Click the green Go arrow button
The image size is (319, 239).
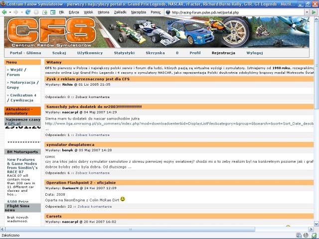click(x=314, y=12)
